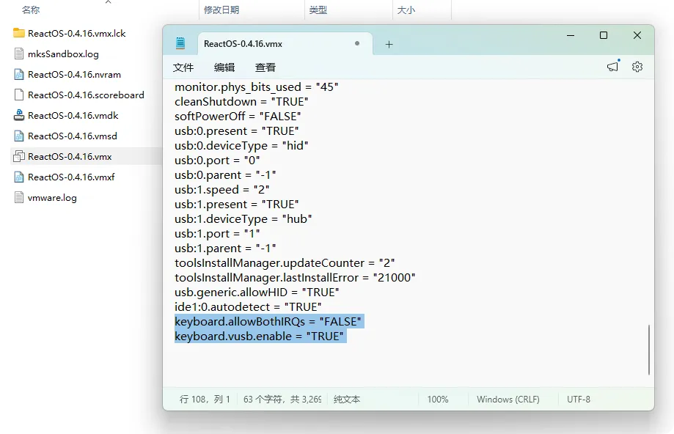Click the Notepad app icon in title bar
Screen dimensions: 674x434
click(180, 43)
